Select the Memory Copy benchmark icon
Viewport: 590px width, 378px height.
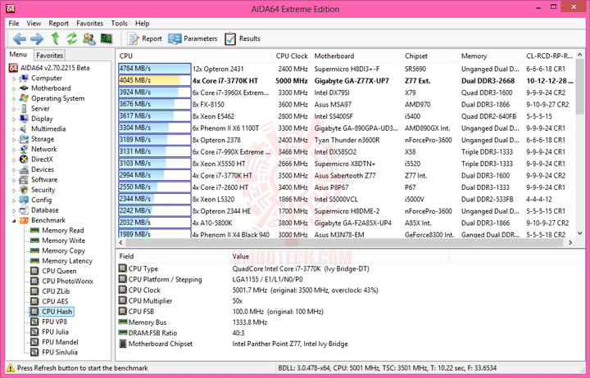(34, 250)
